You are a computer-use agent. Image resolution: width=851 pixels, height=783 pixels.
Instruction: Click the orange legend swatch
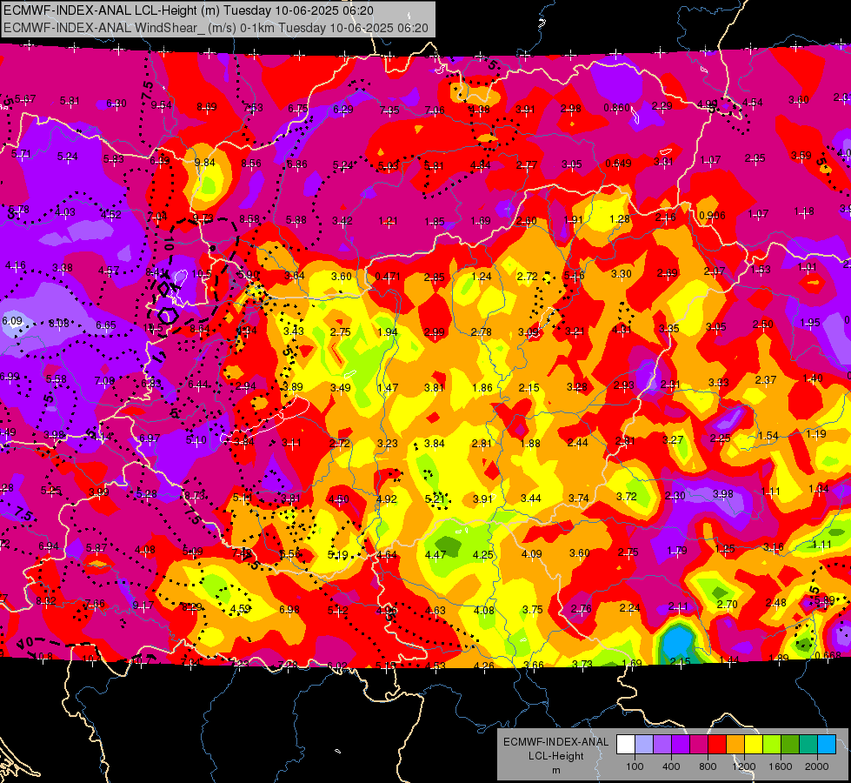point(735,744)
